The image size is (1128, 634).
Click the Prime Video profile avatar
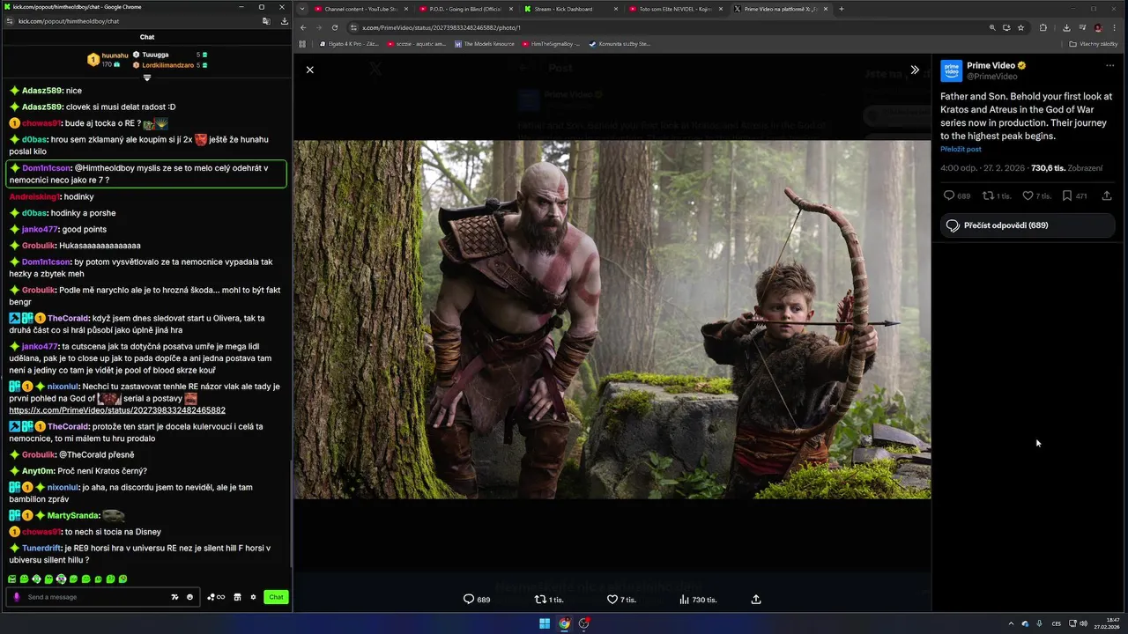tap(951, 70)
